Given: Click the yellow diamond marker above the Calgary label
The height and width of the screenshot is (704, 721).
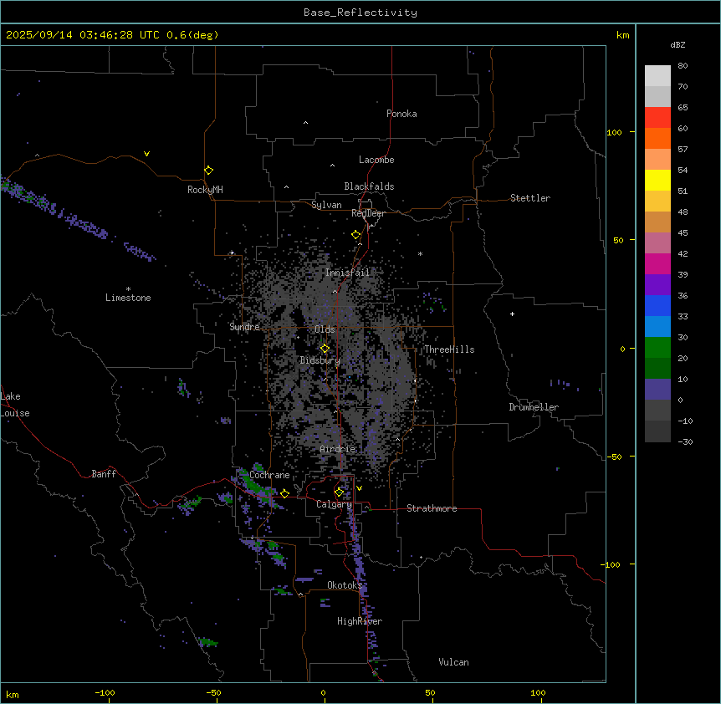Looking at the screenshot, I should click(x=339, y=492).
